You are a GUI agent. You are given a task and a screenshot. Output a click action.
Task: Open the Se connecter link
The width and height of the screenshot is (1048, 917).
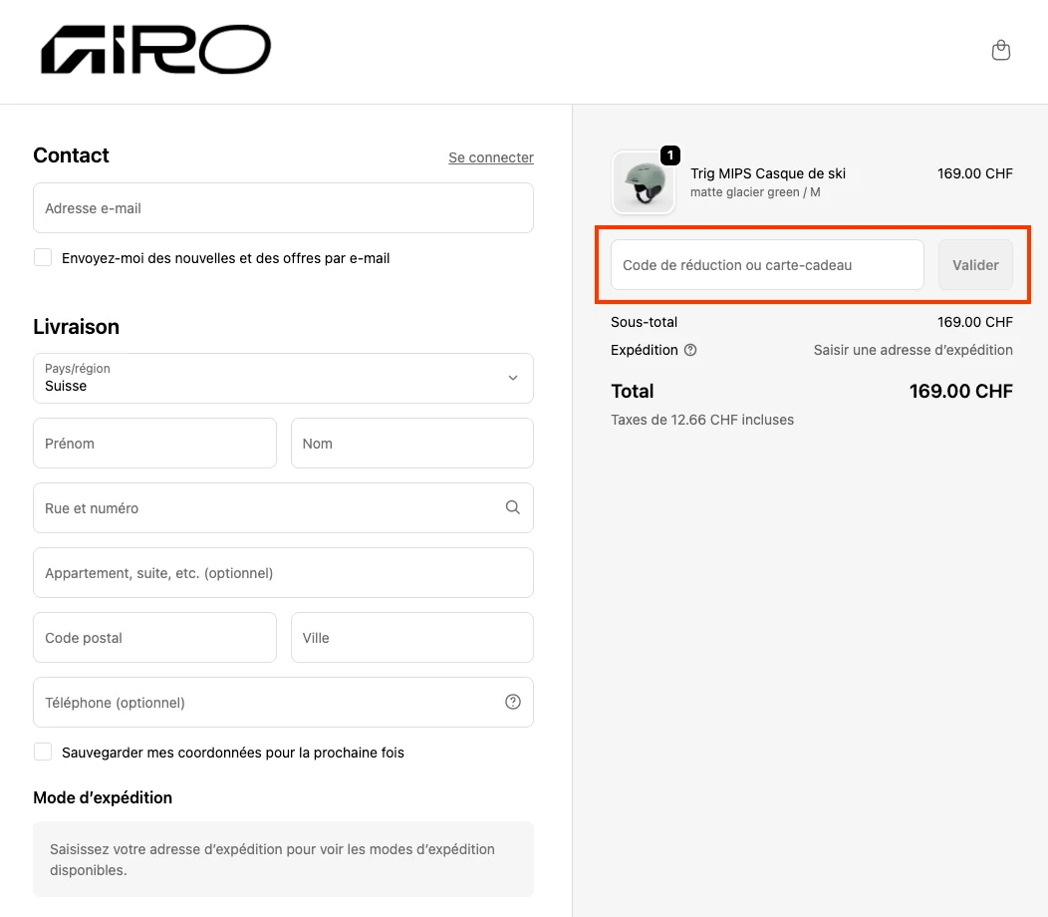[x=490, y=157]
